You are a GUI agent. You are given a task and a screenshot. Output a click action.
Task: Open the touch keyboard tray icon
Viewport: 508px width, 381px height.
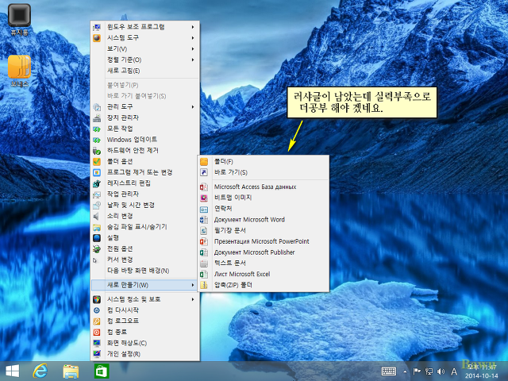389,371
